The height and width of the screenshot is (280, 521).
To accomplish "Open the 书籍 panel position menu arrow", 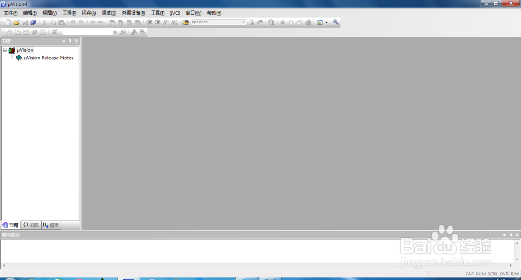I will 64,41.
